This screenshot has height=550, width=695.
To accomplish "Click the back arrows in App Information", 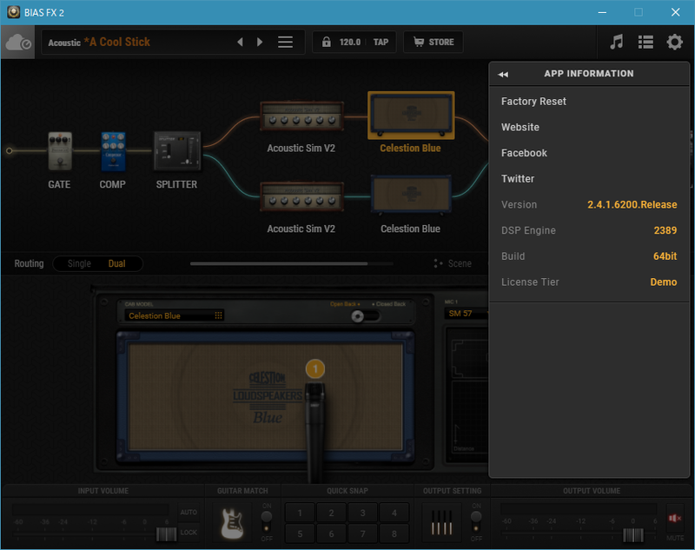I will click(503, 75).
